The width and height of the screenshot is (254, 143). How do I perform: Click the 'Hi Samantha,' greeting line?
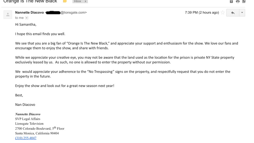click(26, 25)
